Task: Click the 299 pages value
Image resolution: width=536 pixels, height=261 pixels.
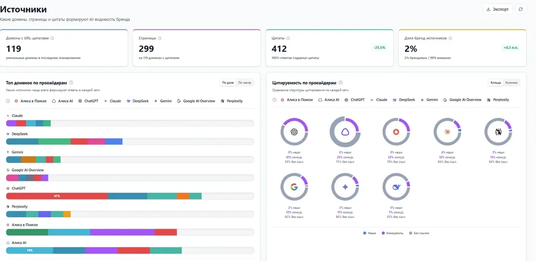Action: (x=146, y=49)
